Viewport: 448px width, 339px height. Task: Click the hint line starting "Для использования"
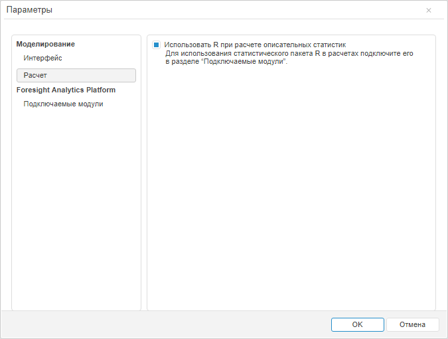pos(289,53)
